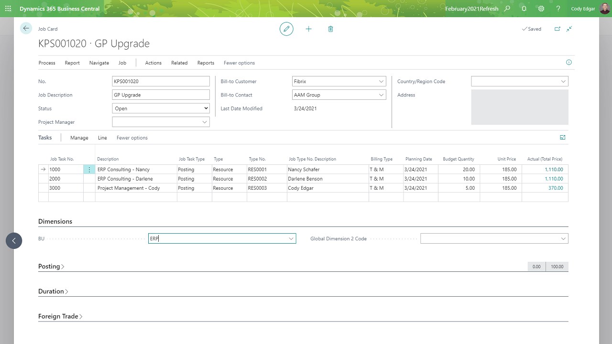Expand the Bill-to Customer dropdown
Screen dimensions: 612x344
tap(381, 82)
